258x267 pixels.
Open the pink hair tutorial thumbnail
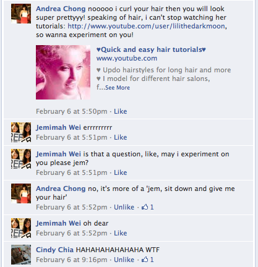click(x=63, y=72)
